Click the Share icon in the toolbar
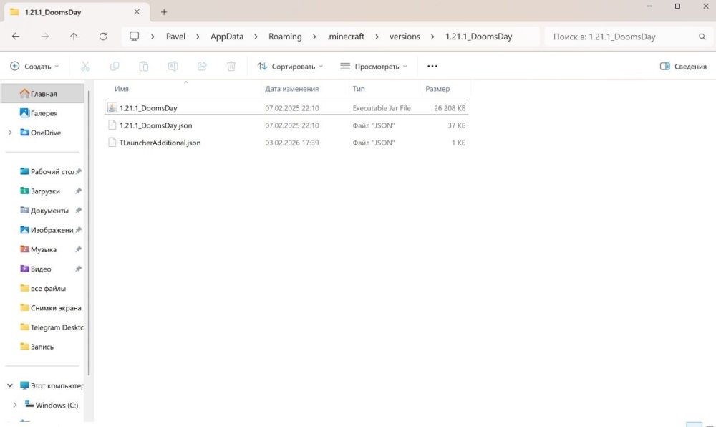 click(203, 66)
